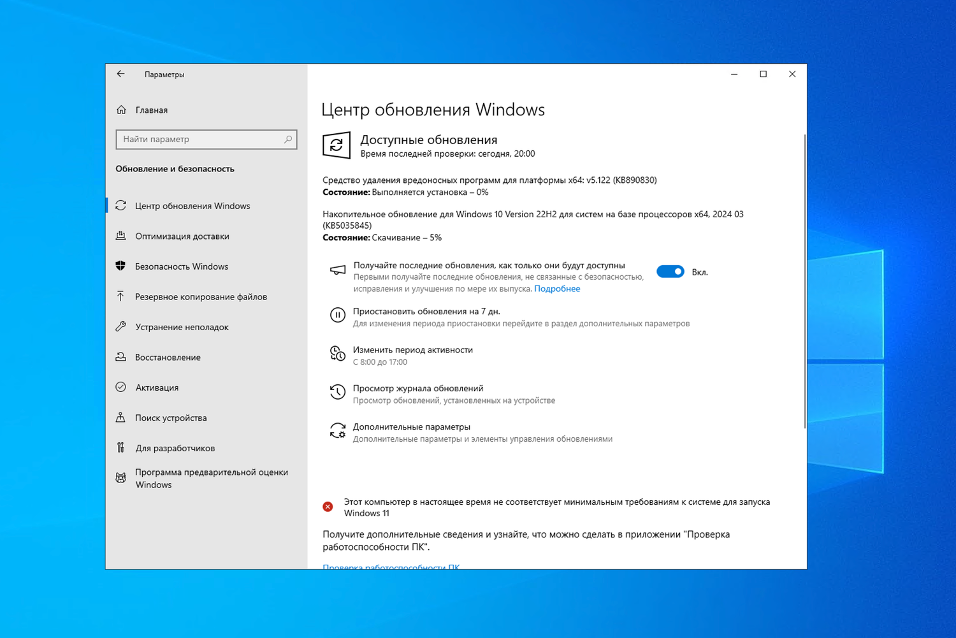The image size is (956, 638).
Task: Open Активация in the sidebar
Action: 206,388
